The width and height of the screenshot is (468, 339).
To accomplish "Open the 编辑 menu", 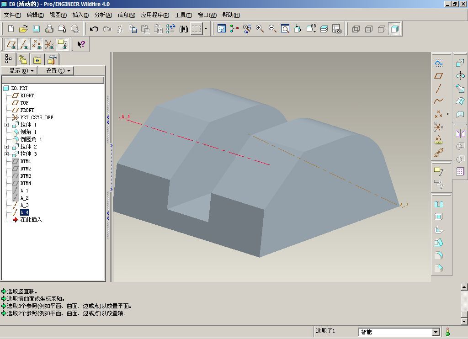I will 35,15.
